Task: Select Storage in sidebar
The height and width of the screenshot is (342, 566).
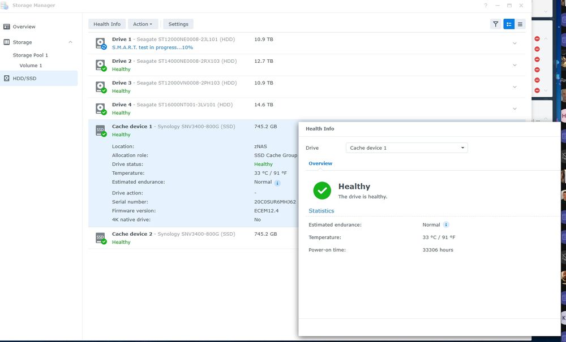Action: [23, 42]
